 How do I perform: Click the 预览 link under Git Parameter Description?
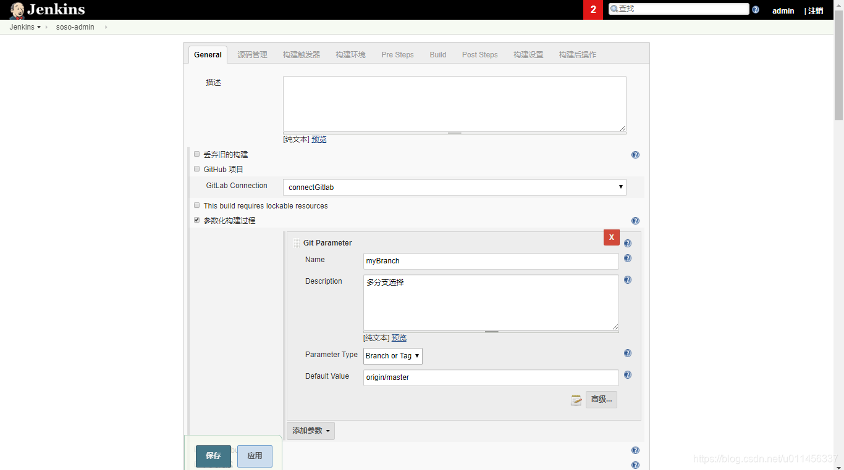[x=399, y=338]
